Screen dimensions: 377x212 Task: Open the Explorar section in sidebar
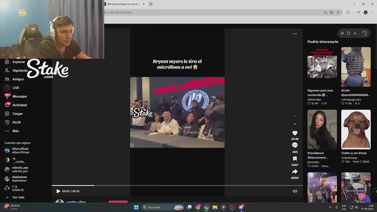click(19, 62)
